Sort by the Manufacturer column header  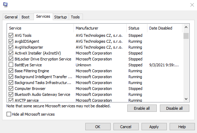coord(100,28)
